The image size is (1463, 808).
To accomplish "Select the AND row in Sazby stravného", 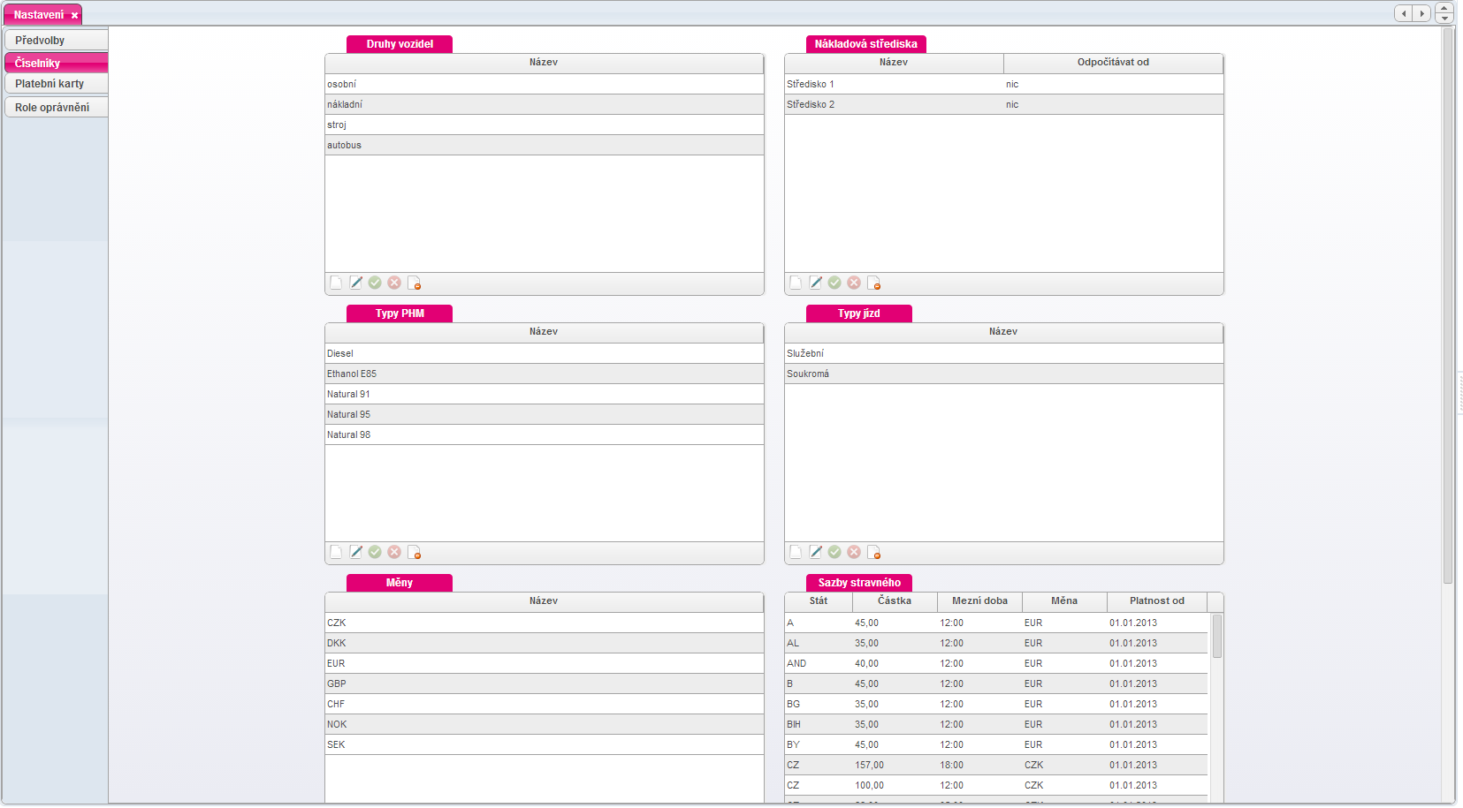I will pos(996,663).
